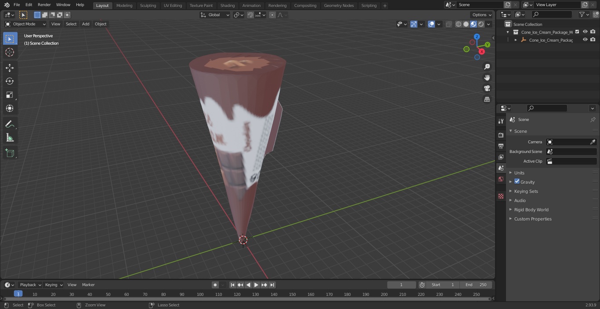
Task: Switch to the Shading workspace tab
Action: (x=228, y=5)
